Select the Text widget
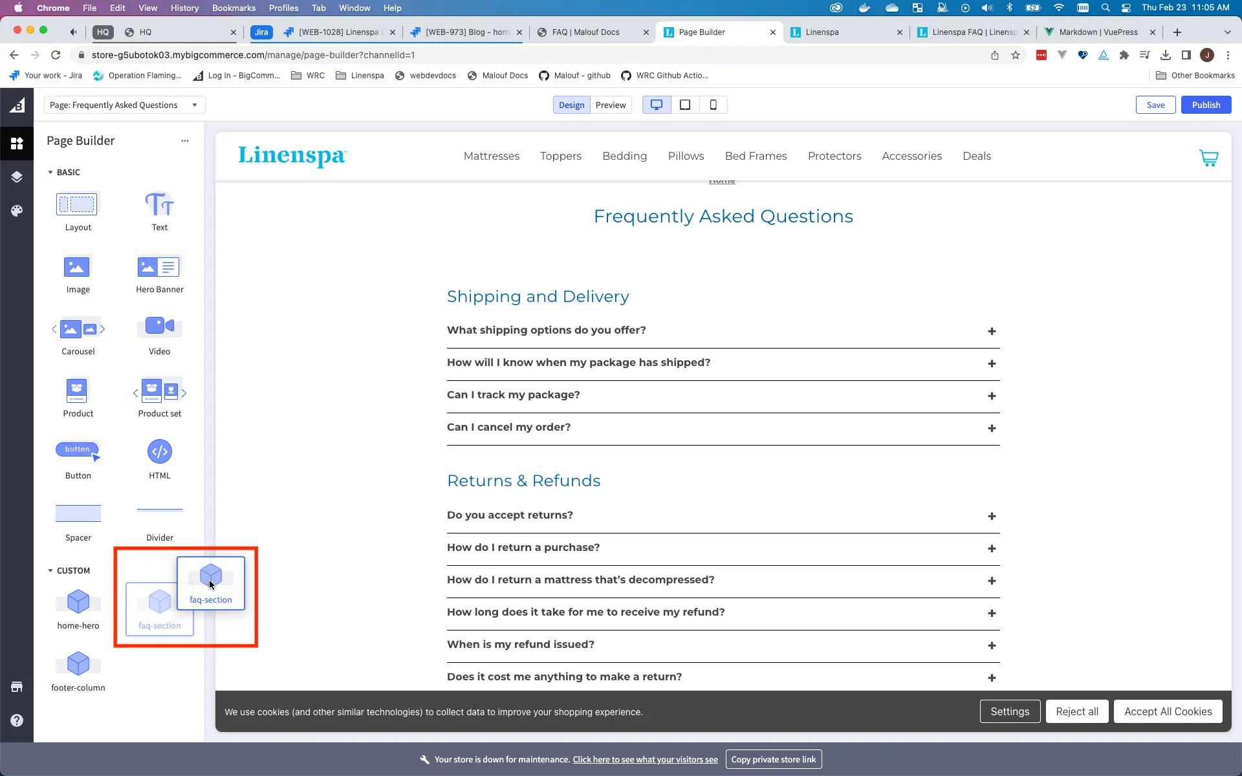The width and height of the screenshot is (1242, 776). point(159,207)
